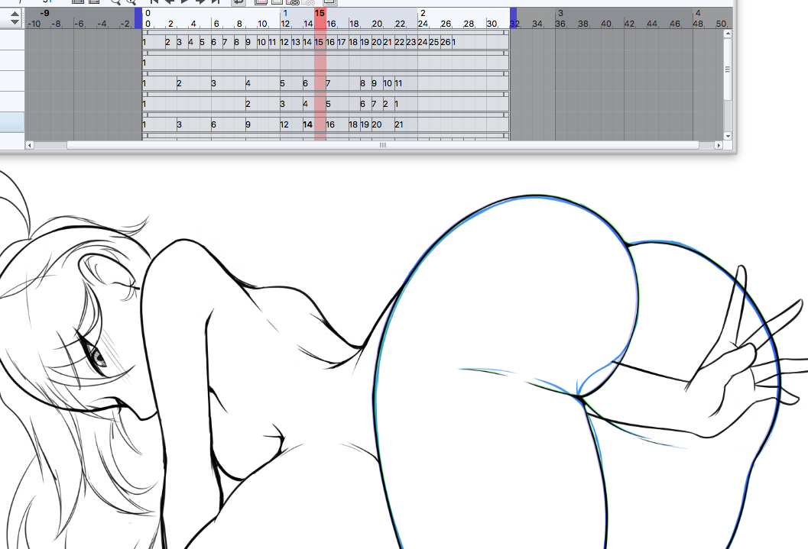Select cel 5 in the top track

click(x=203, y=42)
